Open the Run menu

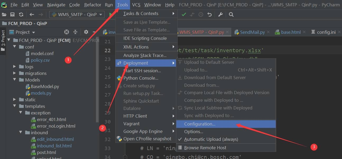109,5
